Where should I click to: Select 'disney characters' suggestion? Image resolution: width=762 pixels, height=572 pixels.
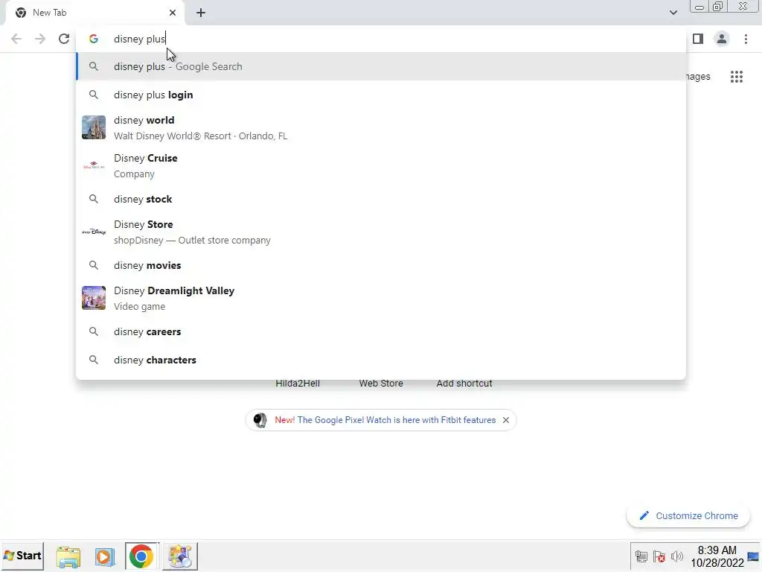(381, 360)
